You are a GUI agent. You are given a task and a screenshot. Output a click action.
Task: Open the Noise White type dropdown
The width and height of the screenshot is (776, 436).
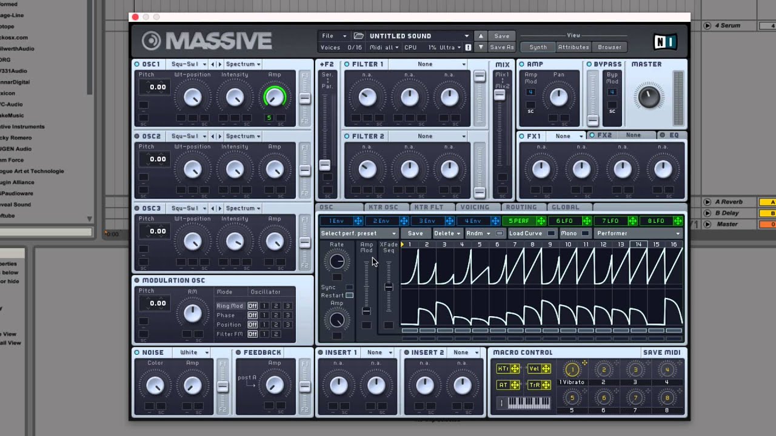click(x=190, y=352)
